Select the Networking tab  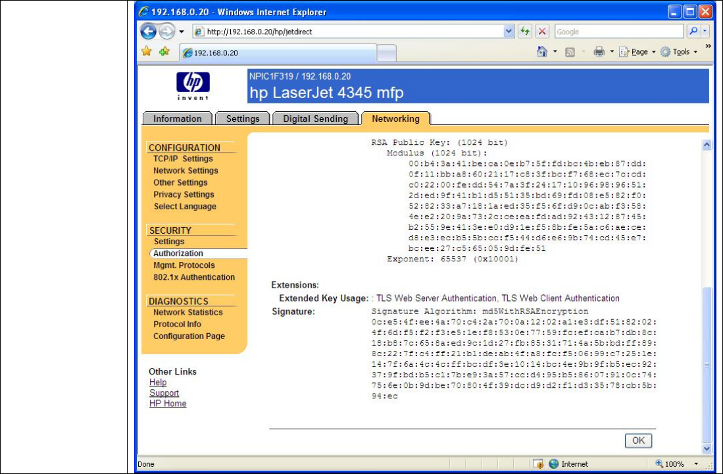pos(395,118)
